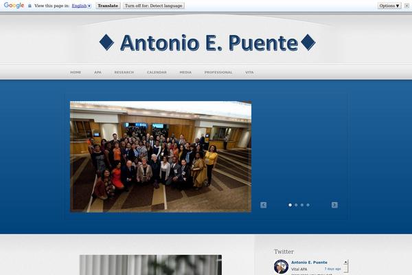Click the Translate button
Viewport: 412px width, 275px height.
coord(108,5)
